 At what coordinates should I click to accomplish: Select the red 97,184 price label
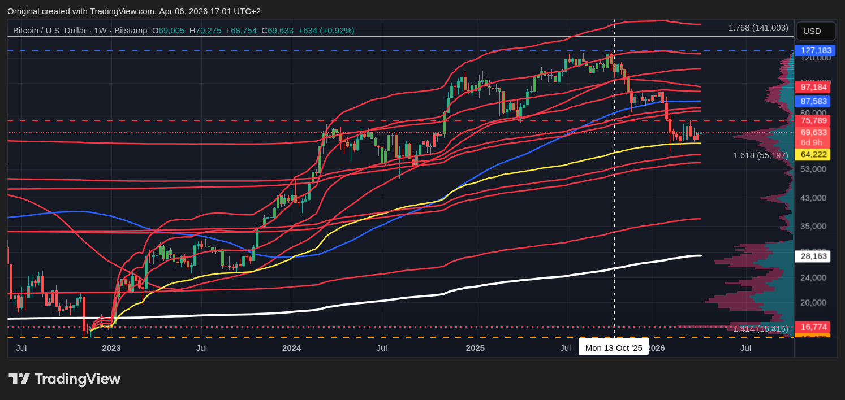pyautogui.click(x=814, y=87)
